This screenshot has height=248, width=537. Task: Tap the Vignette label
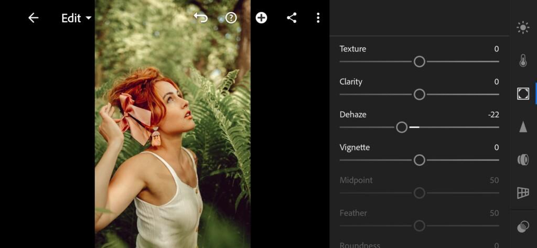pos(355,148)
